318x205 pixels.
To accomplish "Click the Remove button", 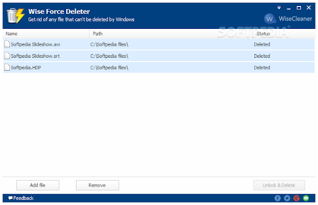I will coord(97,185).
